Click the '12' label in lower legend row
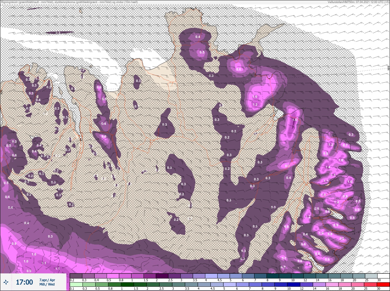The height and width of the screenshot is (291, 390). 302,289
